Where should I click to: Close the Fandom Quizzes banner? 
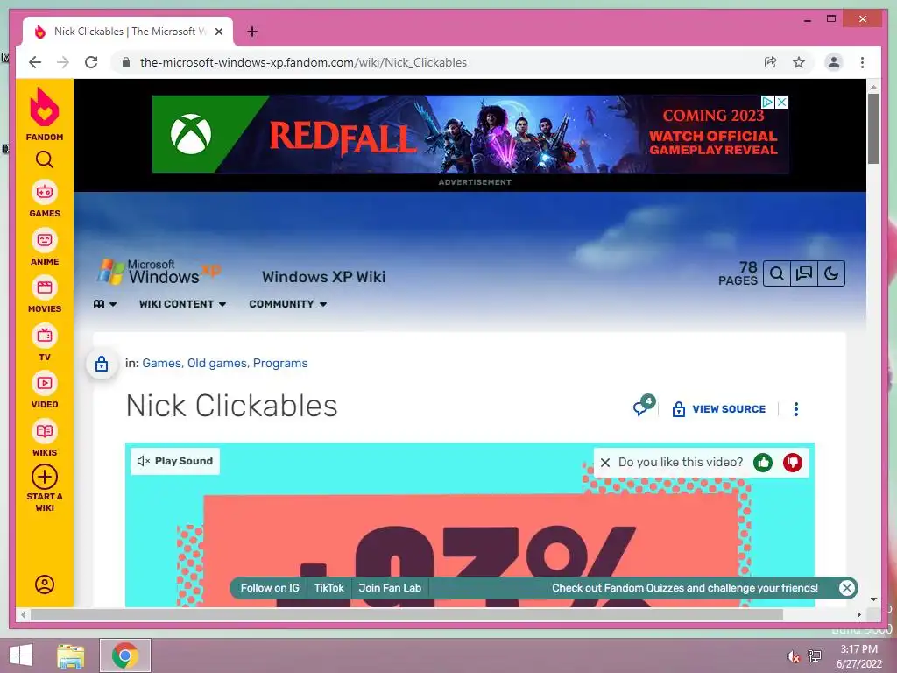click(847, 588)
